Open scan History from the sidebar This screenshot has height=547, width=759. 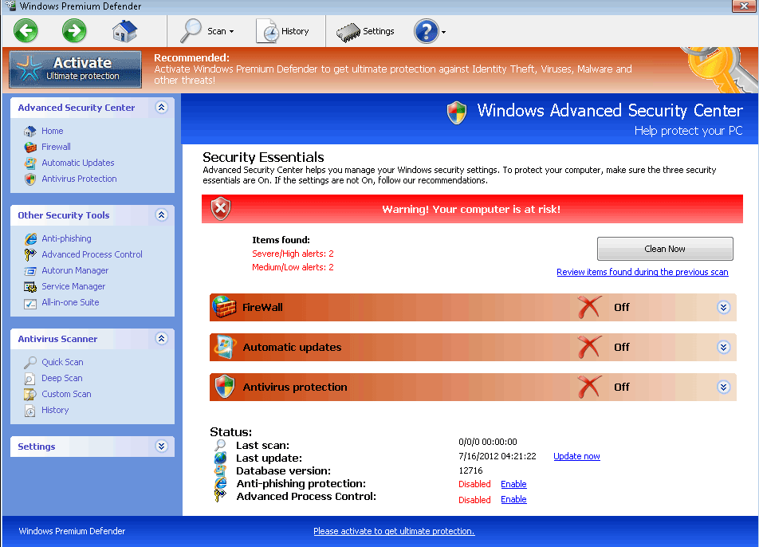click(56, 410)
